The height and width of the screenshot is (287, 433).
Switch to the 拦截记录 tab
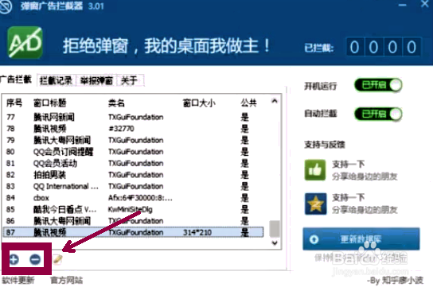pyautogui.click(x=56, y=80)
